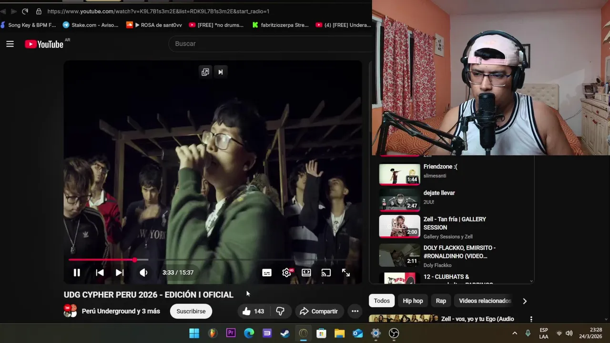Pause the video with the pause button
This screenshot has height=343, width=610.
(x=77, y=272)
